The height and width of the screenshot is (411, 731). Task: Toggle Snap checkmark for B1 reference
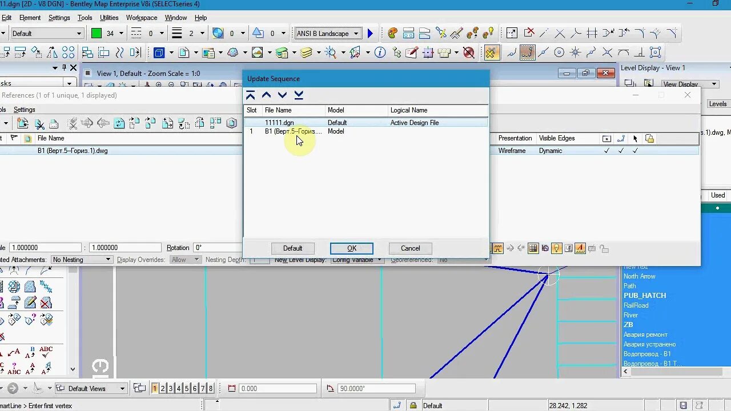621,151
